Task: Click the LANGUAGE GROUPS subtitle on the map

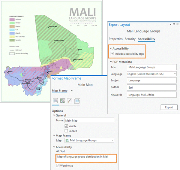Action: (x=83, y=18)
